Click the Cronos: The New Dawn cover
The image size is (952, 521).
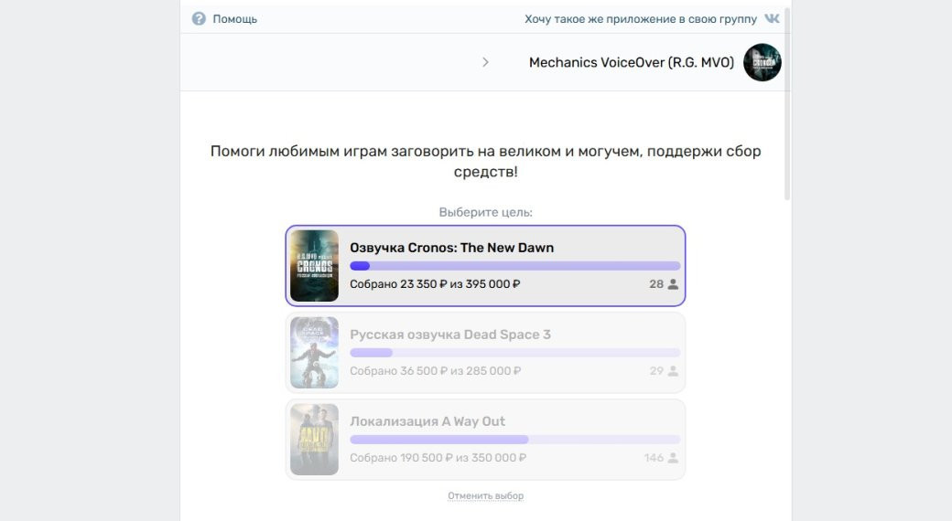tap(314, 266)
